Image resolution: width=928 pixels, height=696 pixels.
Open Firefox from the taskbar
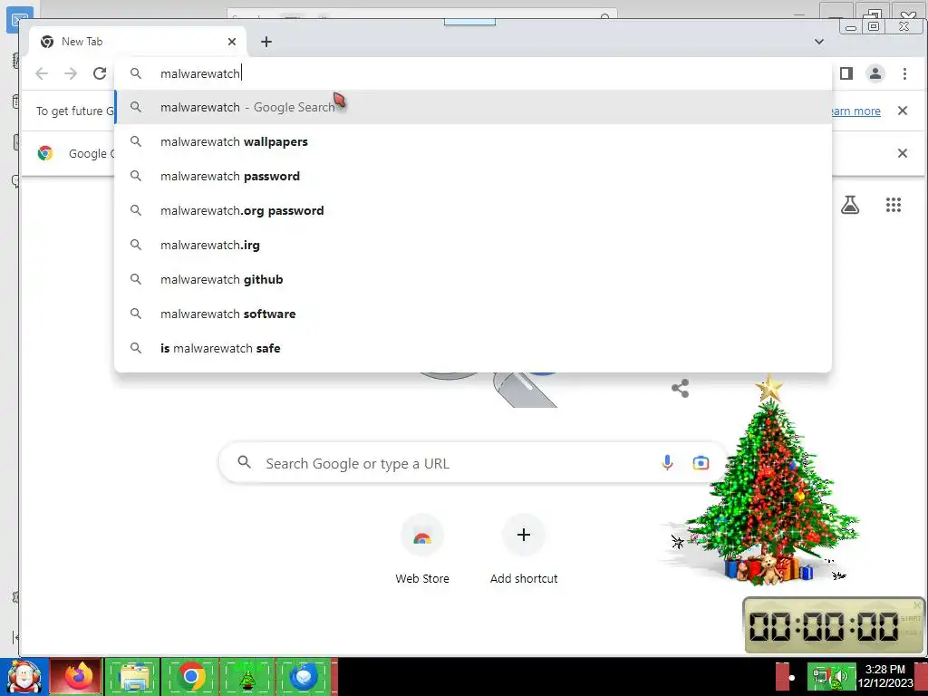[x=77, y=677]
